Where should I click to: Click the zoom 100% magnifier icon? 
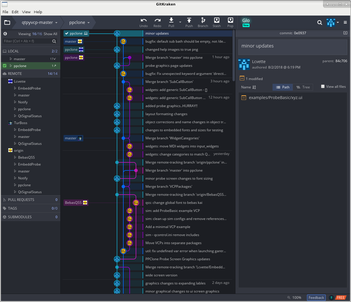tap(289, 297)
